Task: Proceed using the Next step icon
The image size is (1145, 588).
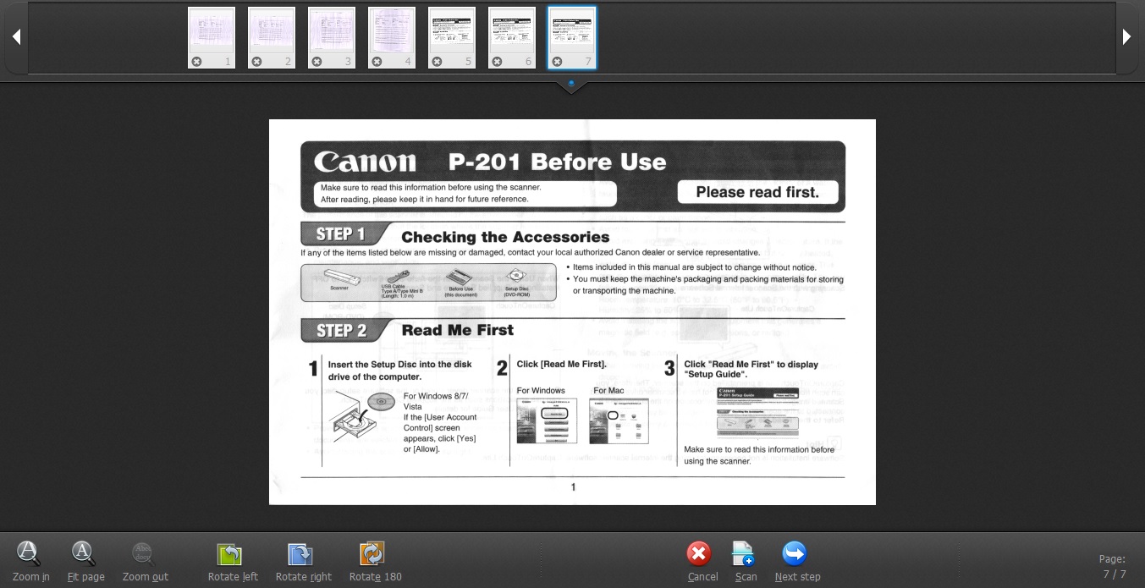Action: (x=795, y=554)
